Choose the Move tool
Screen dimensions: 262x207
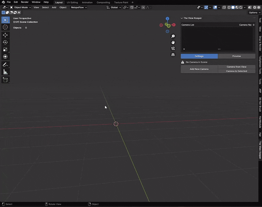(x=5, y=35)
